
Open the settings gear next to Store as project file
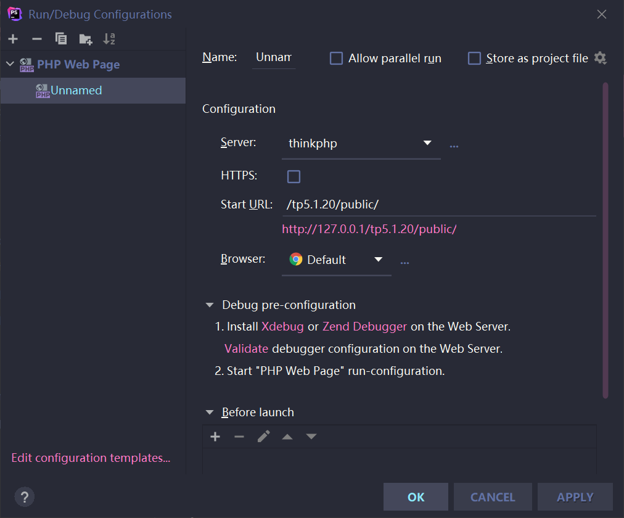[599, 57]
